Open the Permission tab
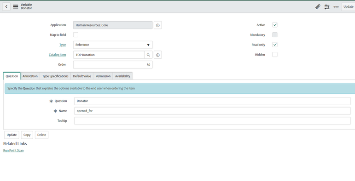 point(103,76)
